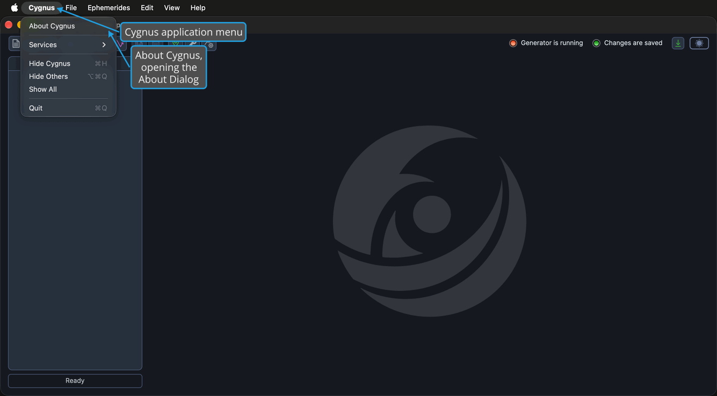Image resolution: width=717 pixels, height=396 pixels.
Task: Select Hide Cygnus
Action: 68,63
